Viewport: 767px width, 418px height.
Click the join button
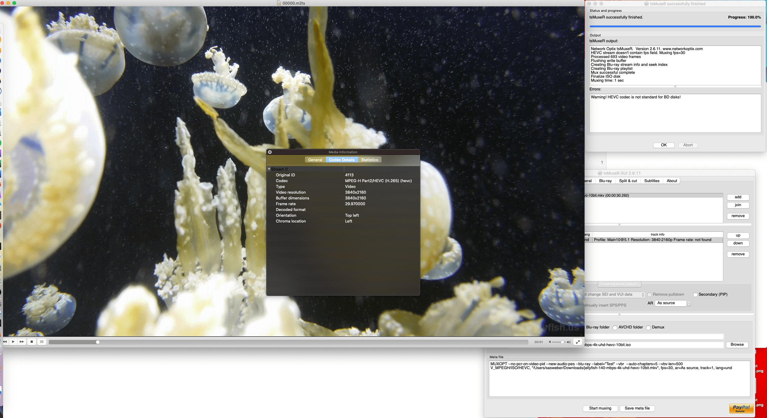point(738,205)
